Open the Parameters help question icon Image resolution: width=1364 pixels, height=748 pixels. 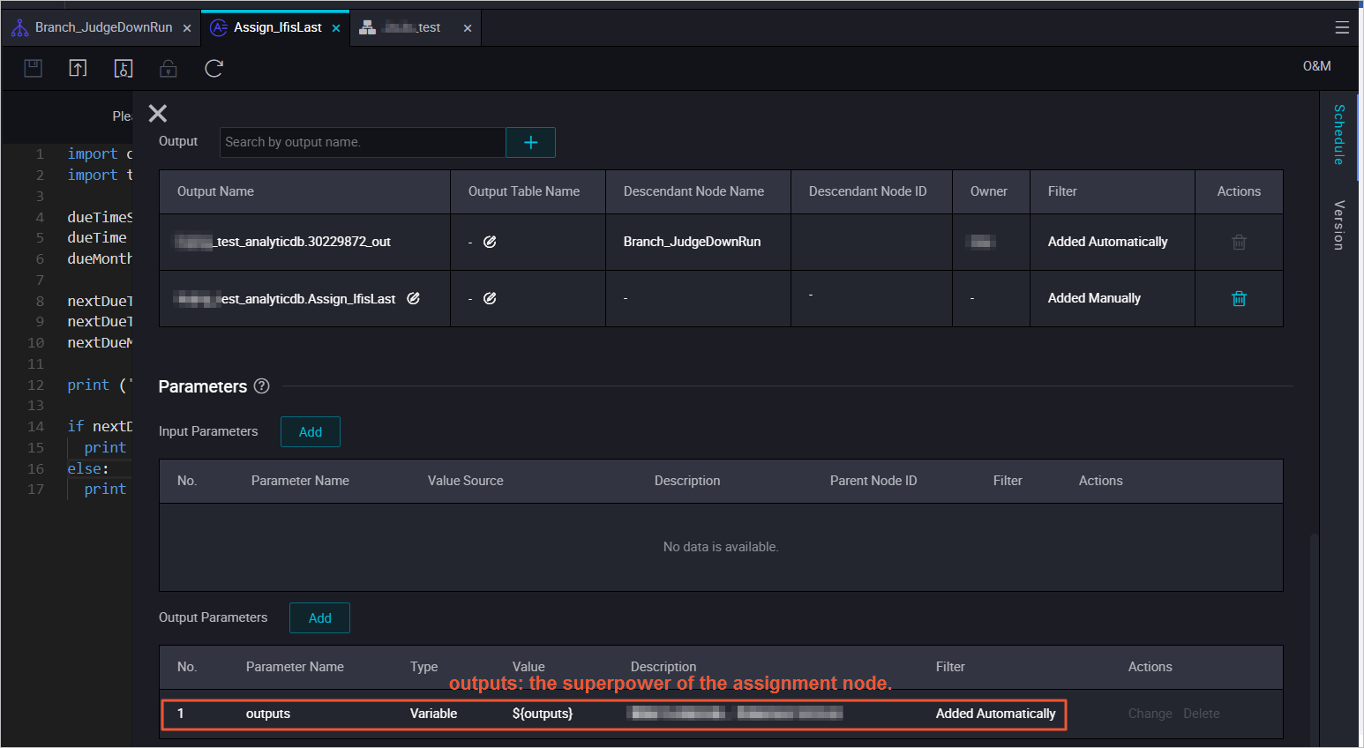[261, 385]
